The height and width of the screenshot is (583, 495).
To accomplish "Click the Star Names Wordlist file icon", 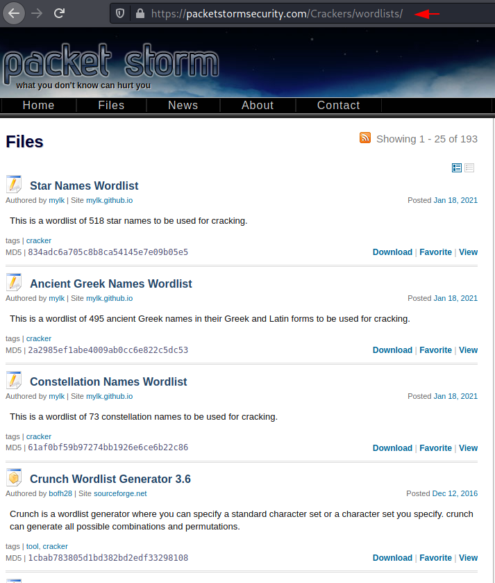I will click(x=14, y=184).
